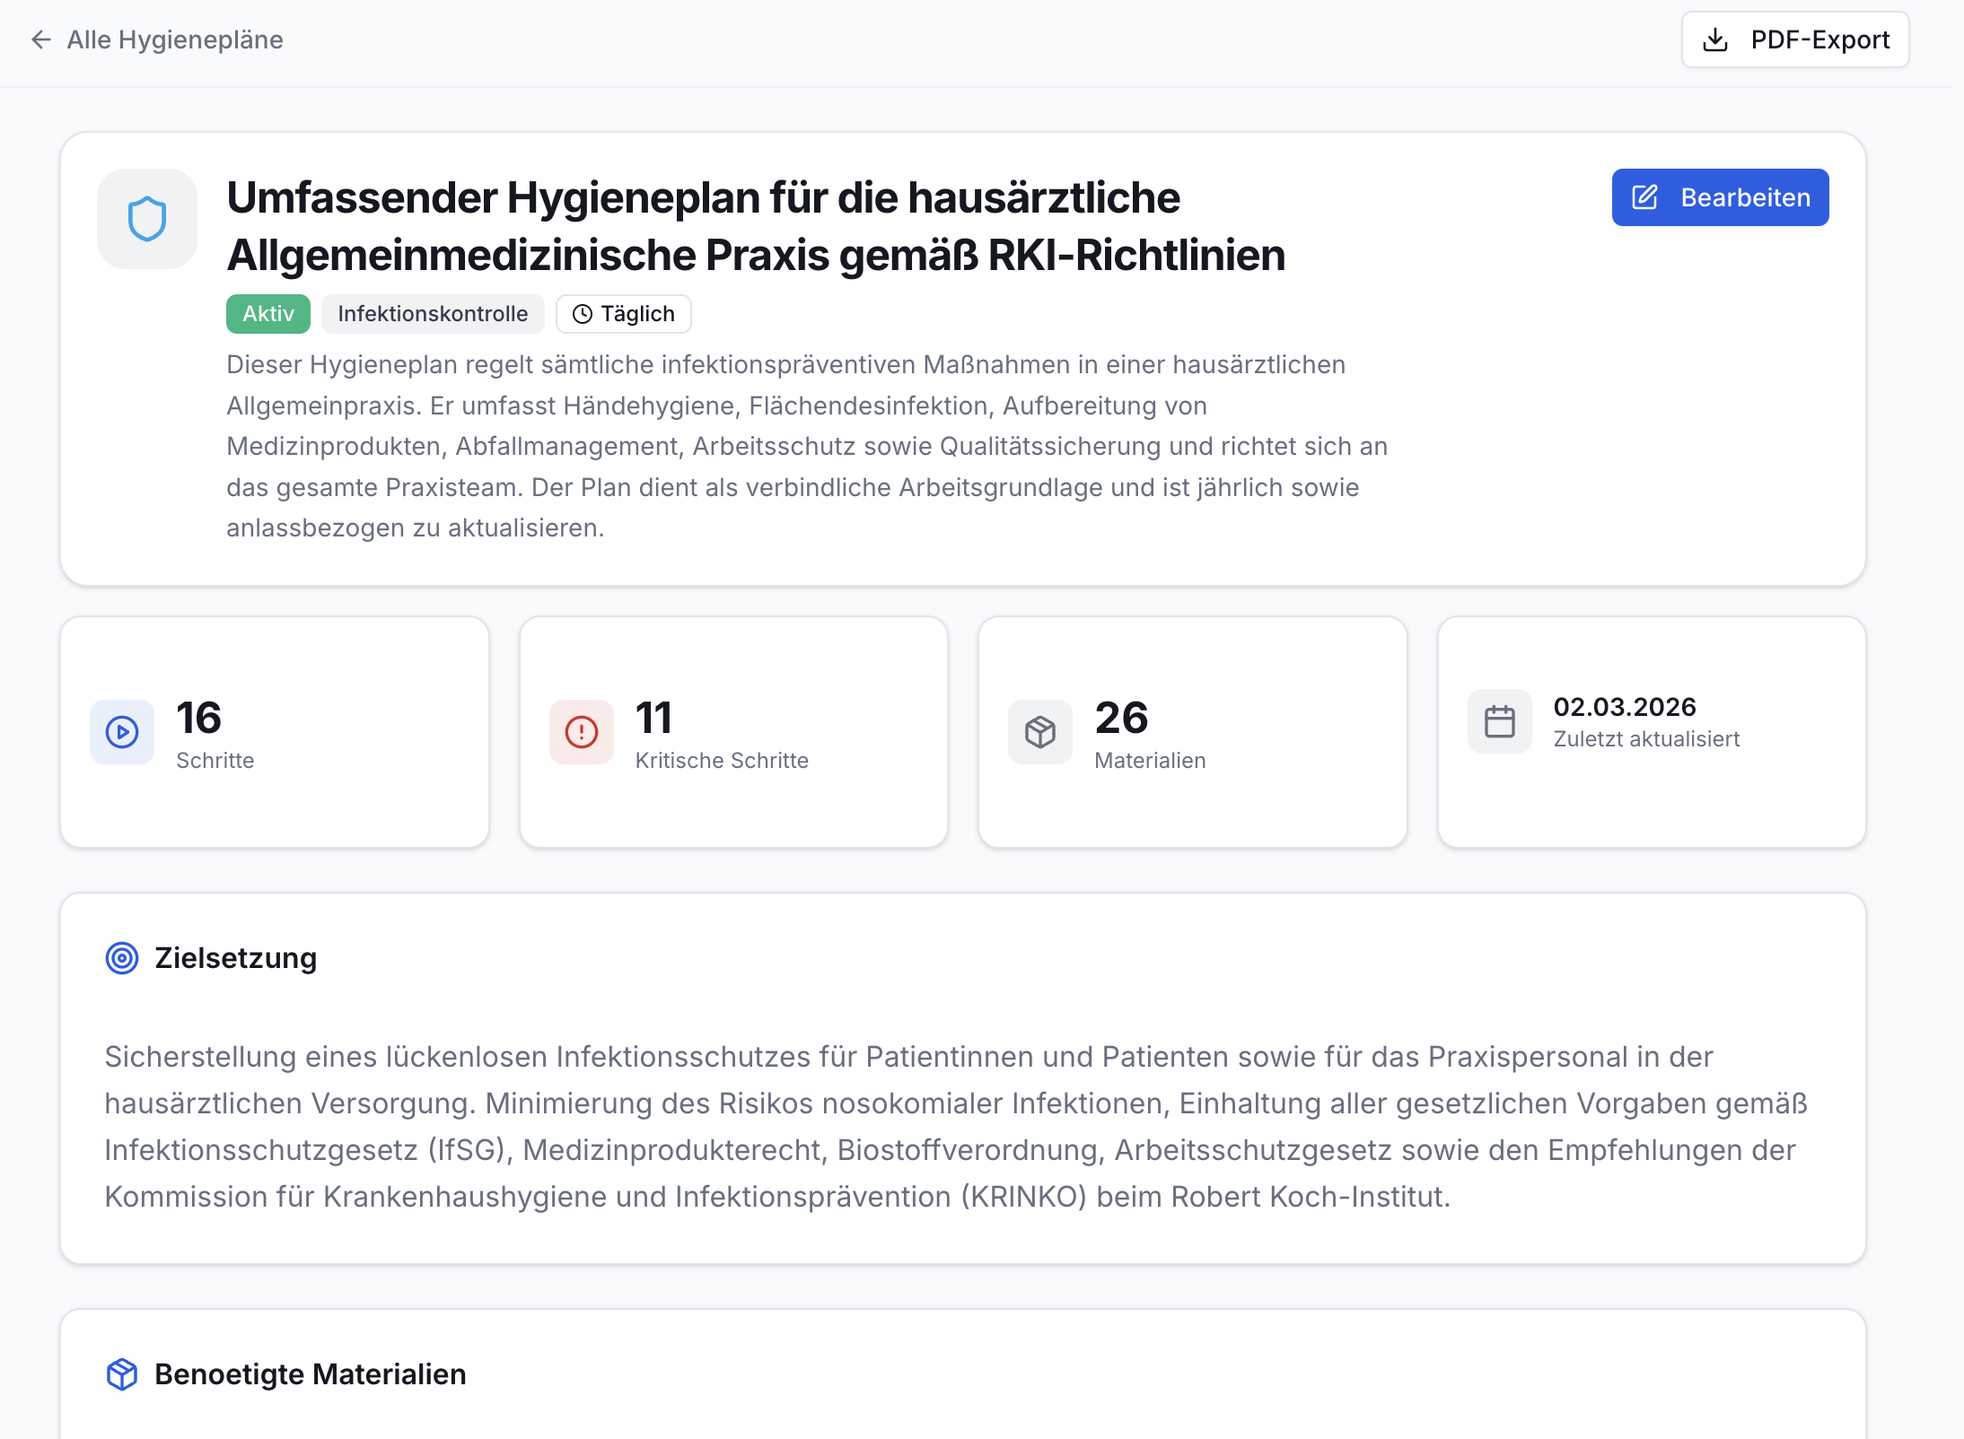The image size is (1964, 1439).
Task: Click the Zielsetzung section heading
Action: [236, 958]
